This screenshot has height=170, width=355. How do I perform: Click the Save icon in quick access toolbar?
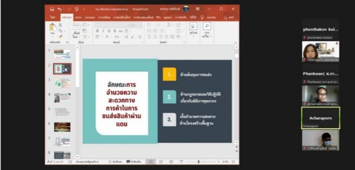(52, 9)
